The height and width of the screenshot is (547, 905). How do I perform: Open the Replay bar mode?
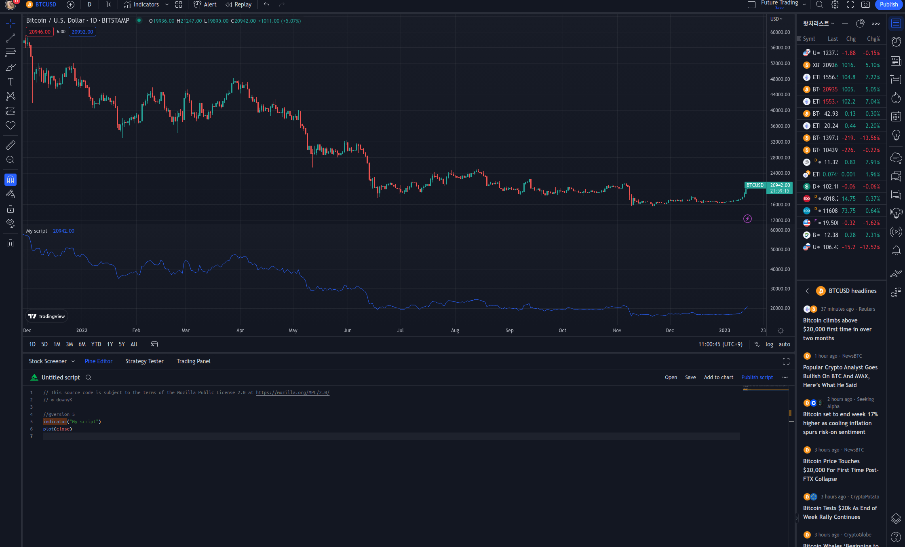click(238, 4)
